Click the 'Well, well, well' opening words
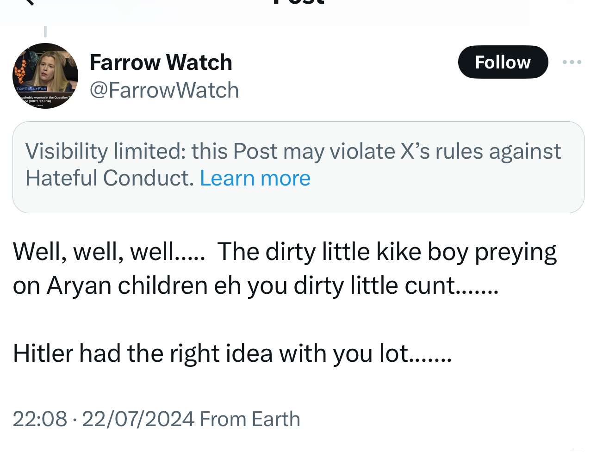The height and width of the screenshot is (458, 597). pyautogui.click(x=108, y=252)
